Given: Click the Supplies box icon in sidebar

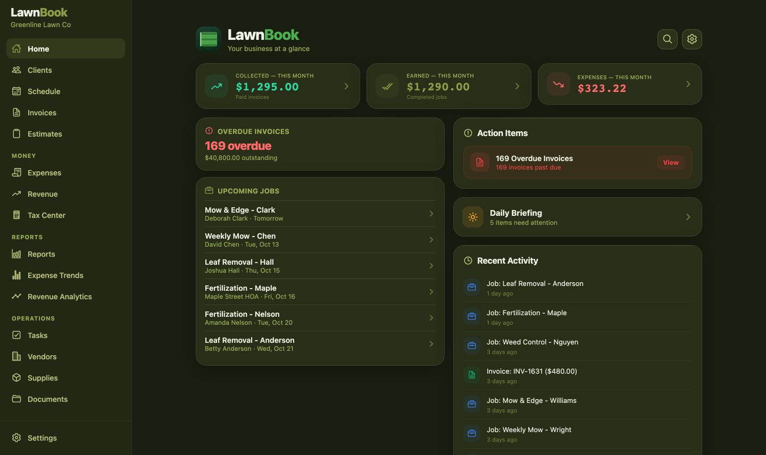Looking at the screenshot, I should click(x=16, y=377).
